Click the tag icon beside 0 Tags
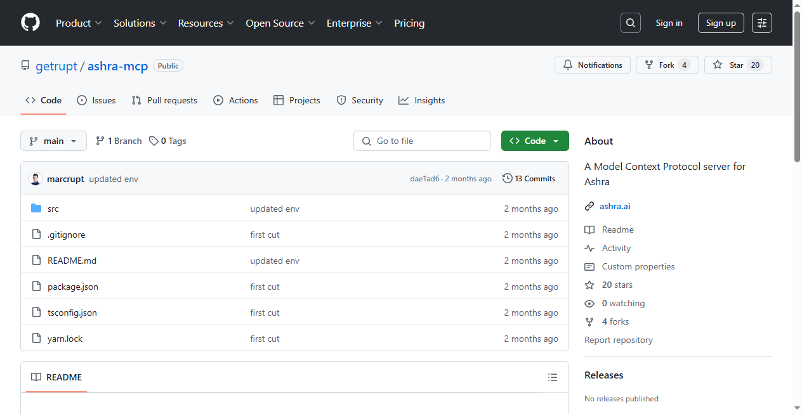This screenshot has width=802, height=414. click(154, 141)
